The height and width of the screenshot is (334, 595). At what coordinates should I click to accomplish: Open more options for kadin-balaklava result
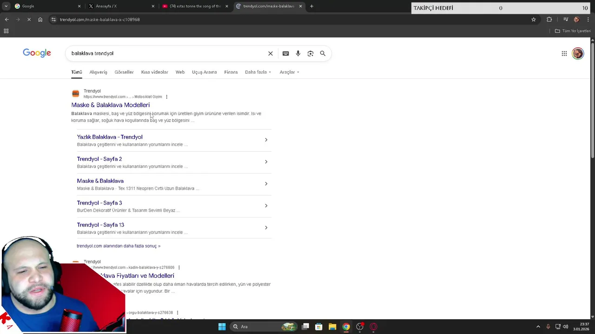point(179,268)
